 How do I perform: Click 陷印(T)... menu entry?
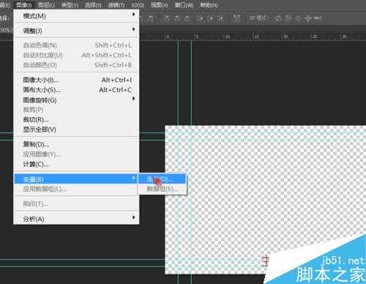pyautogui.click(x=76, y=203)
